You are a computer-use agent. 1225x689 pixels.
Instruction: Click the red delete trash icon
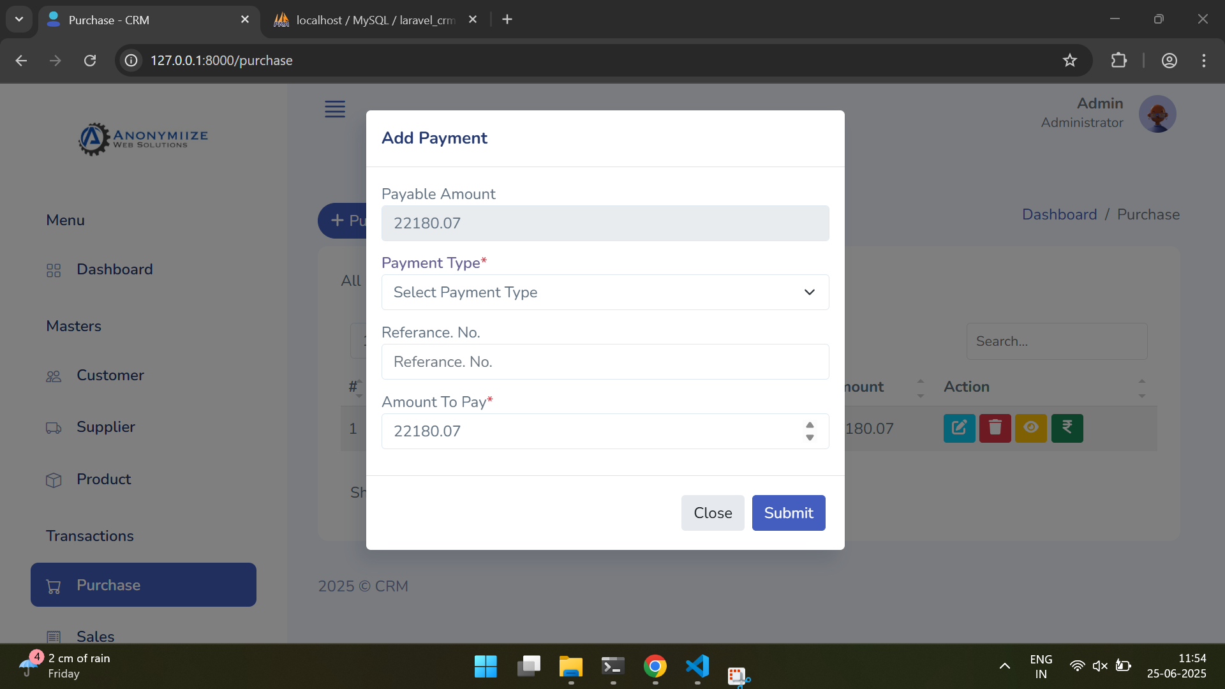(995, 428)
